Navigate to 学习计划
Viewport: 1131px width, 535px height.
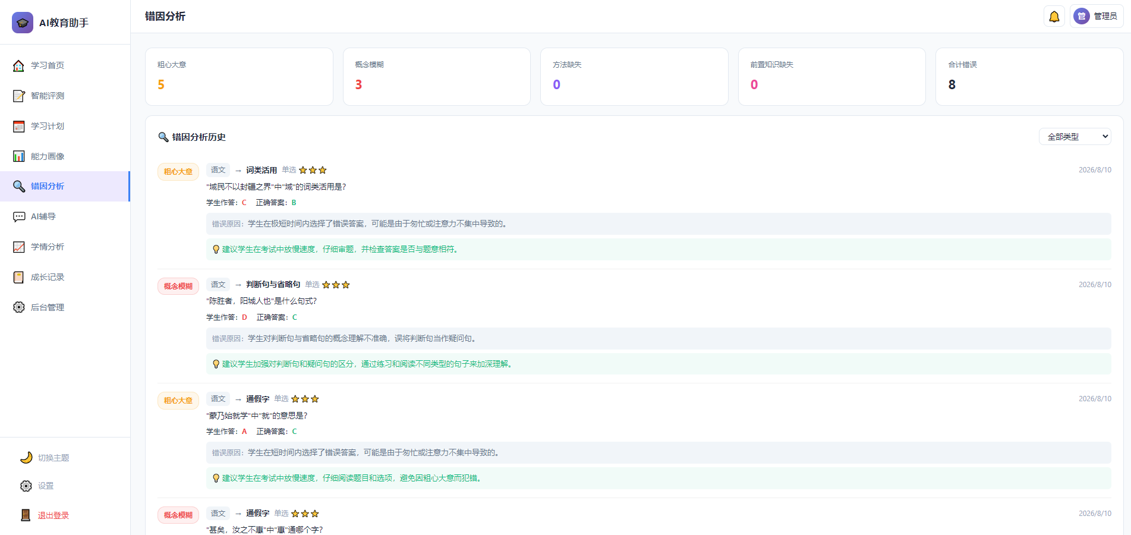pos(65,126)
